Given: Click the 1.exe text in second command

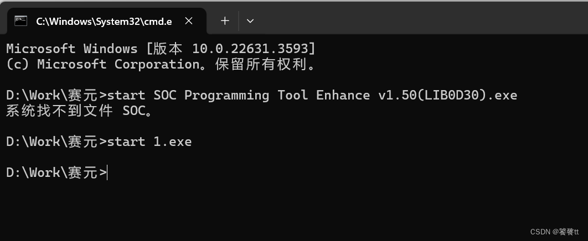Looking at the screenshot, I should 173,142.
